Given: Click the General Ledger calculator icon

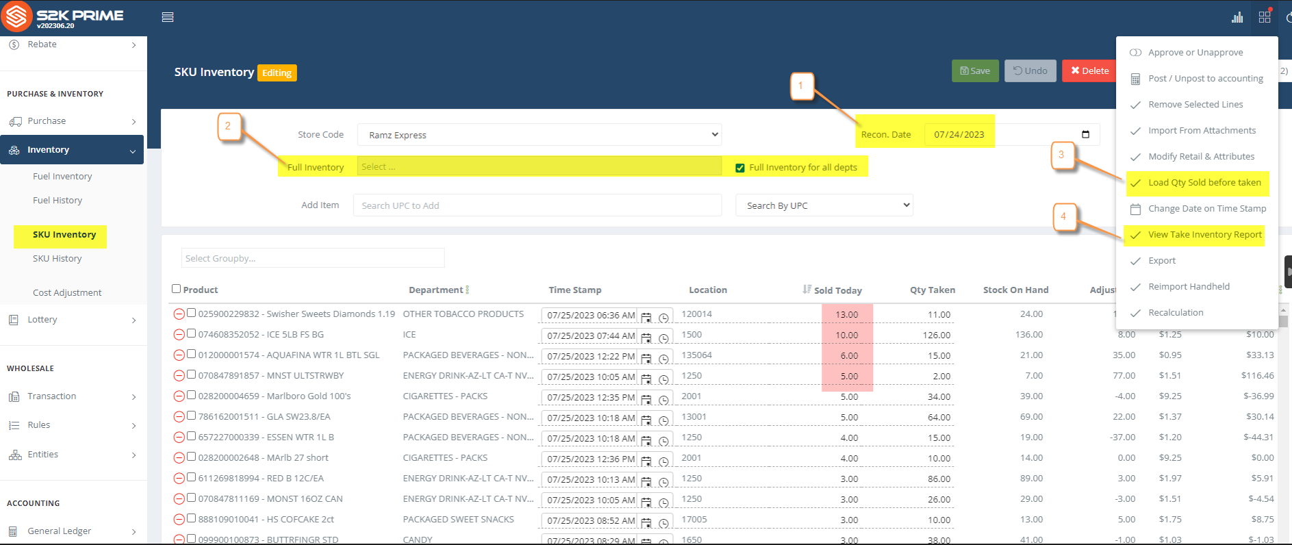Looking at the screenshot, I should (13, 531).
